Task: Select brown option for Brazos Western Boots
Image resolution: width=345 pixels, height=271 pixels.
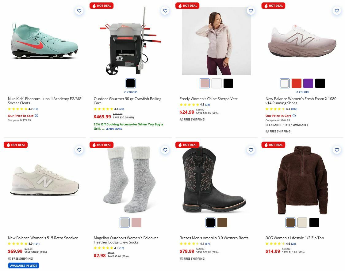Action: click(x=222, y=222)
